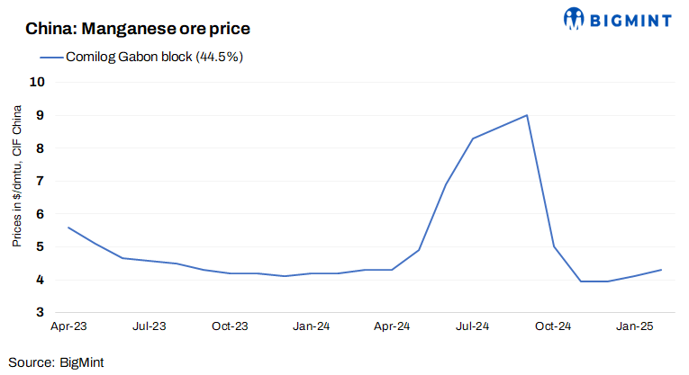Select the Apr-24 x-axis label
The width and height of the screenshot is (689, 375).
[392, 326]
